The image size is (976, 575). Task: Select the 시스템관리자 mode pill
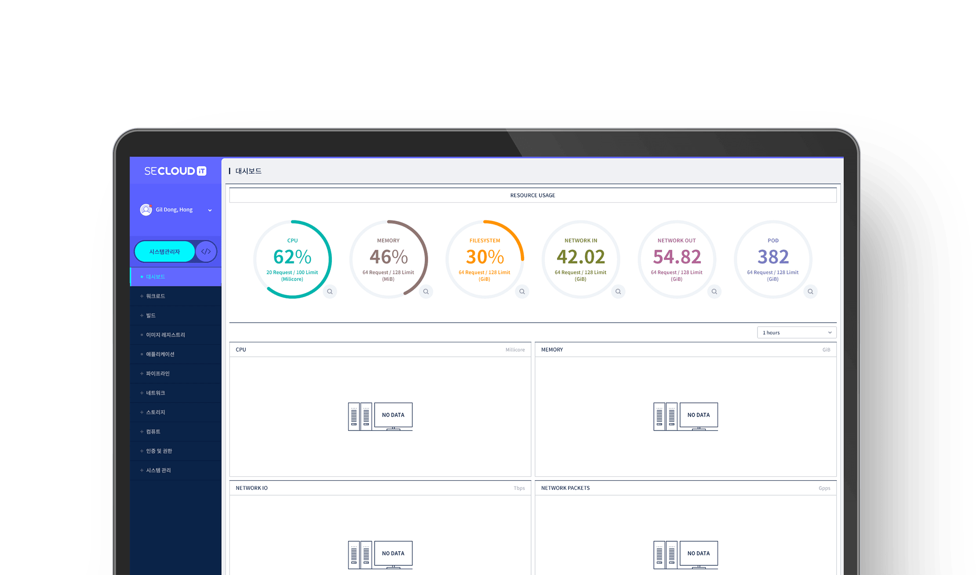(x=164, y=252)
